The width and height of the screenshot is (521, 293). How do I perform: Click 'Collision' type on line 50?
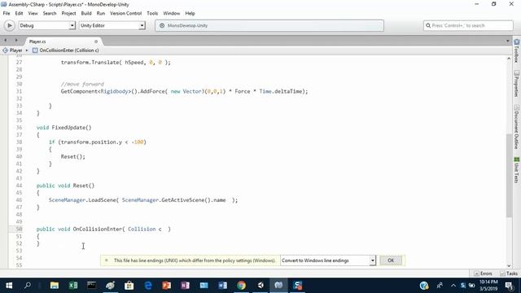click(x=142, y=230)
